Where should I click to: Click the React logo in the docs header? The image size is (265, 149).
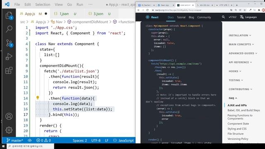152,17
